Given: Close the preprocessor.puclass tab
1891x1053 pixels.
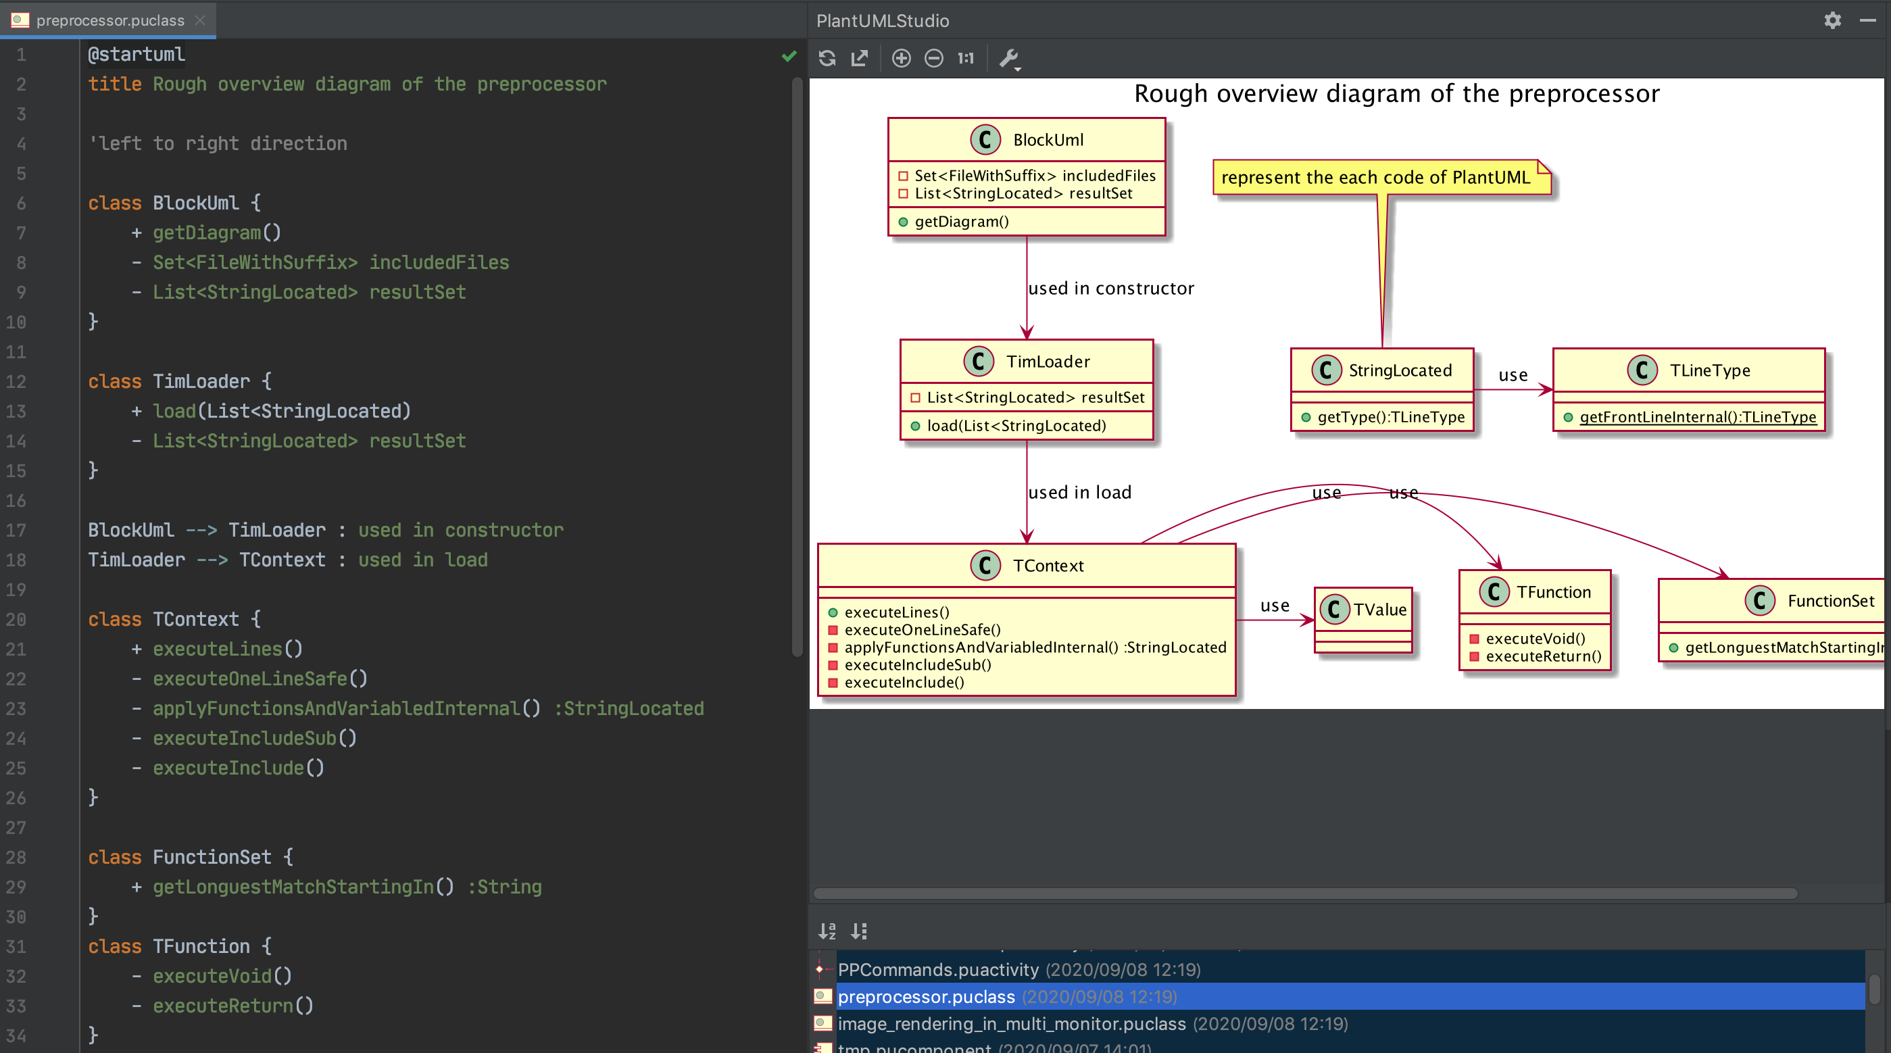Looking at the screenshot, I should (199, 20).
